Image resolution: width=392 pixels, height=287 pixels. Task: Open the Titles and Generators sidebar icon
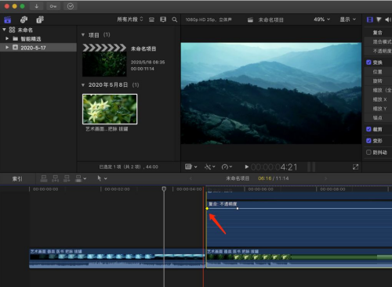click(40, 20)
